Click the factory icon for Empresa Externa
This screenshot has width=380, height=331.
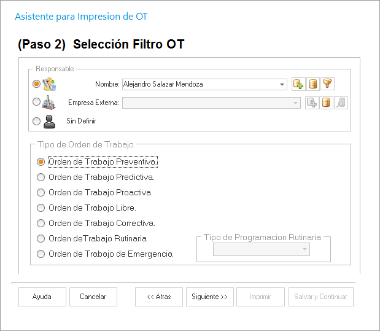49,103
